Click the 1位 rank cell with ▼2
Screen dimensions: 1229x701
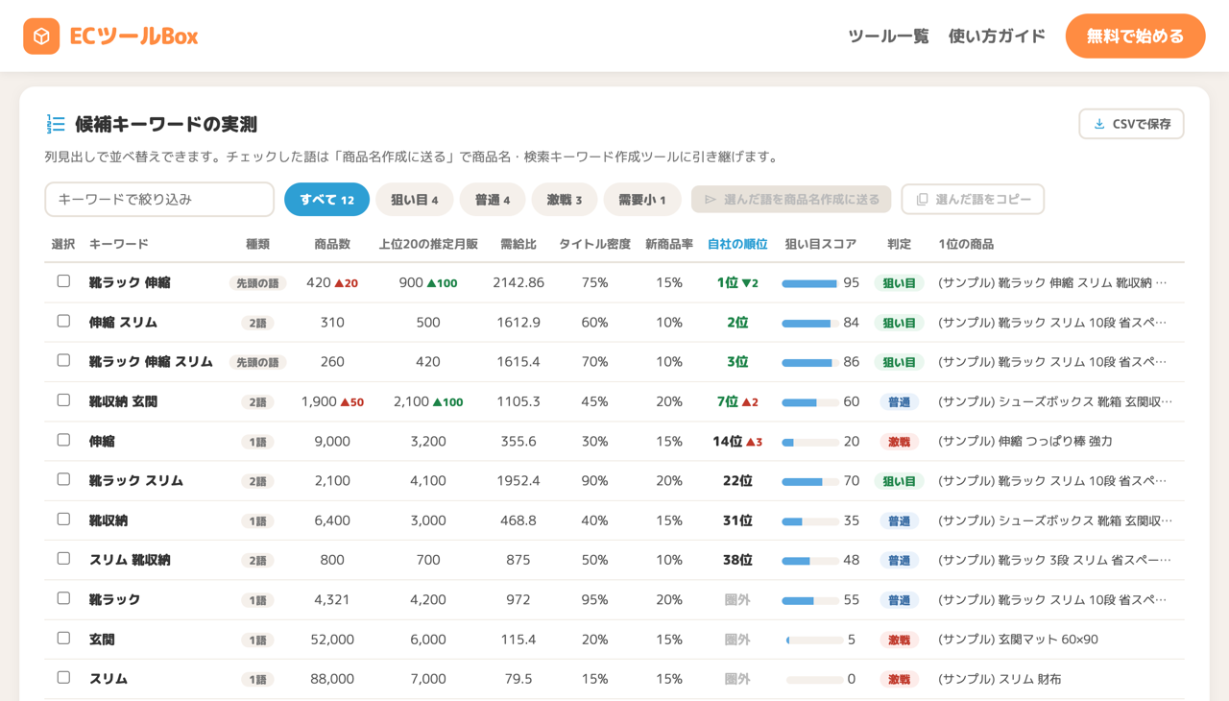click(737, 283)
